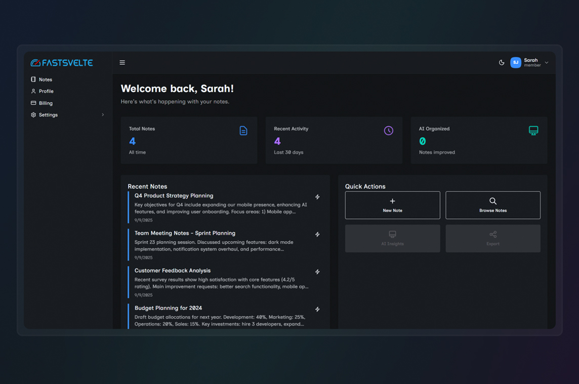The height and width of the screenshot is (384, 579).
Task: Expand the Settings submenu arrow
Action: coord(103,114)
